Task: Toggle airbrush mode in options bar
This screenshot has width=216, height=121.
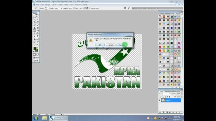Action: 87,8
